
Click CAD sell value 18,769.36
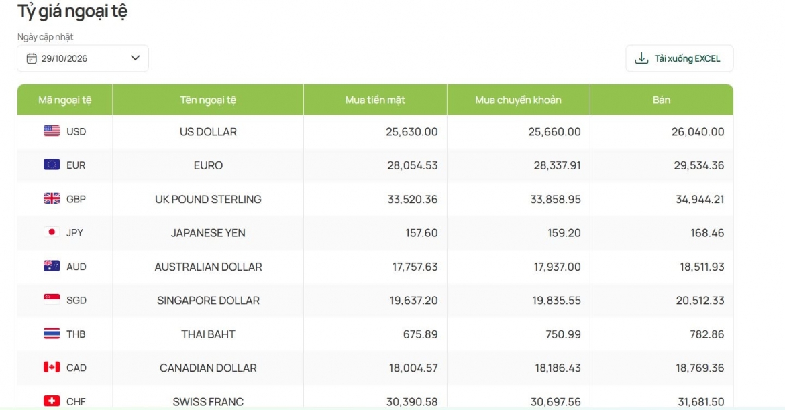pos(700,368)
